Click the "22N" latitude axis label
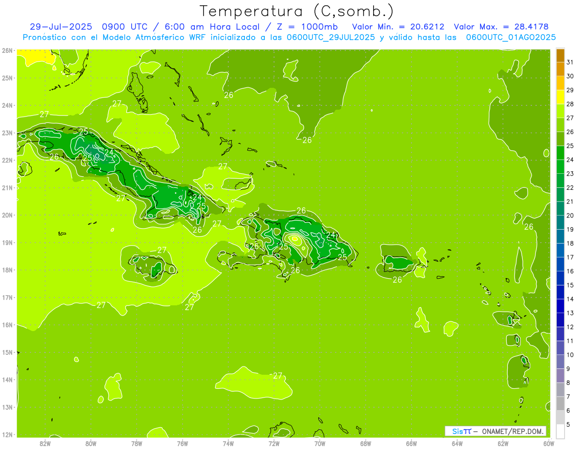Viewport: 583px width, 450px height. [7, 160]
